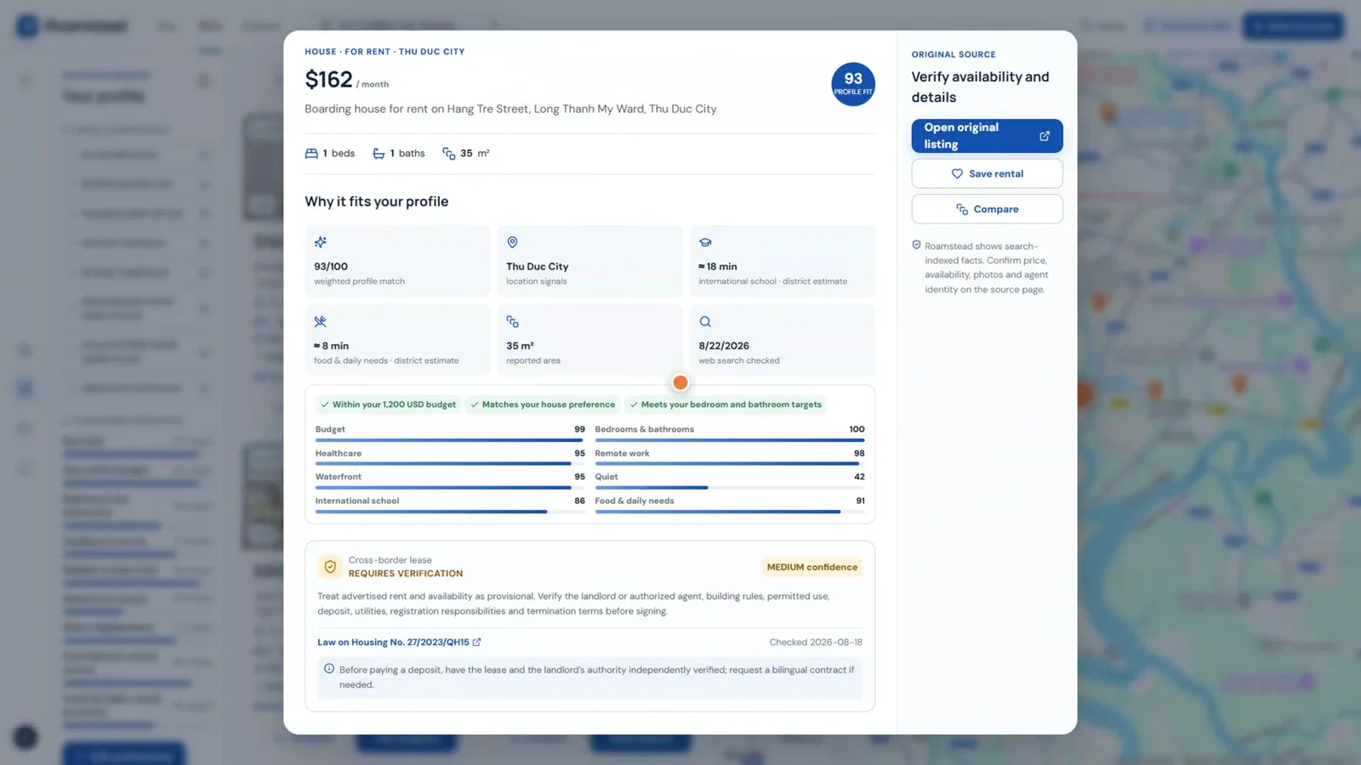Screen dimensions: 1361x765
Task: Save this rental
Action: (987, 174)
